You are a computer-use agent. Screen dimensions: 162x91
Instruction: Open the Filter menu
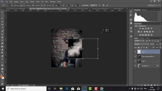(38, 2)
